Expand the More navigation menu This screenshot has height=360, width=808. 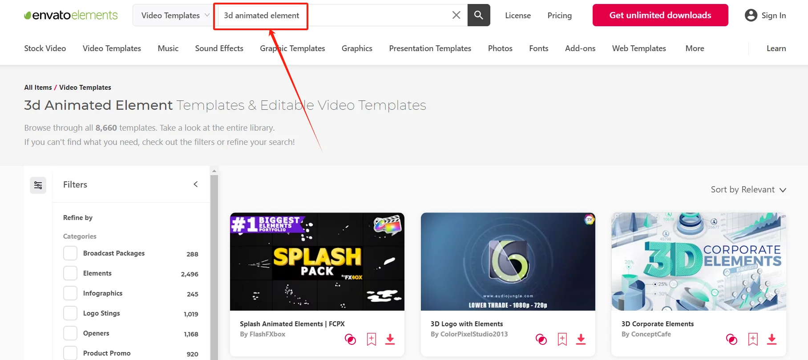tap(695, 48)
